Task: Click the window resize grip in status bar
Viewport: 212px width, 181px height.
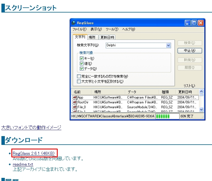Action: click(202, 118)
